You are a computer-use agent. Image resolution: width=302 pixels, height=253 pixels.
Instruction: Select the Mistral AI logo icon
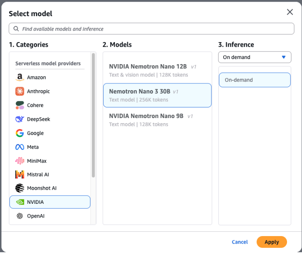tap(20, 174)
